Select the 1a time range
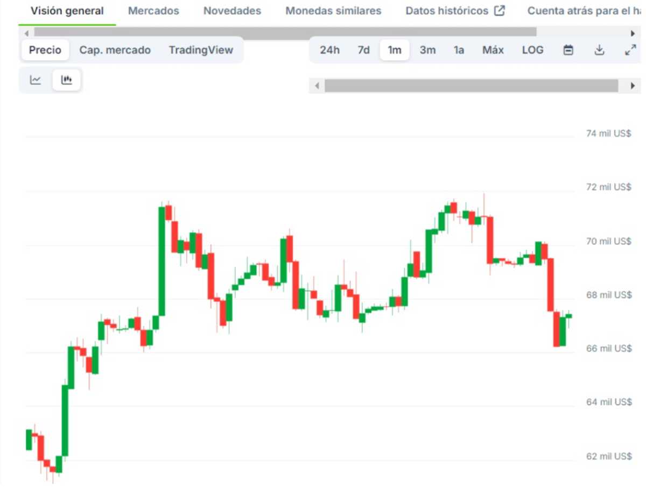 pos(458,50)
